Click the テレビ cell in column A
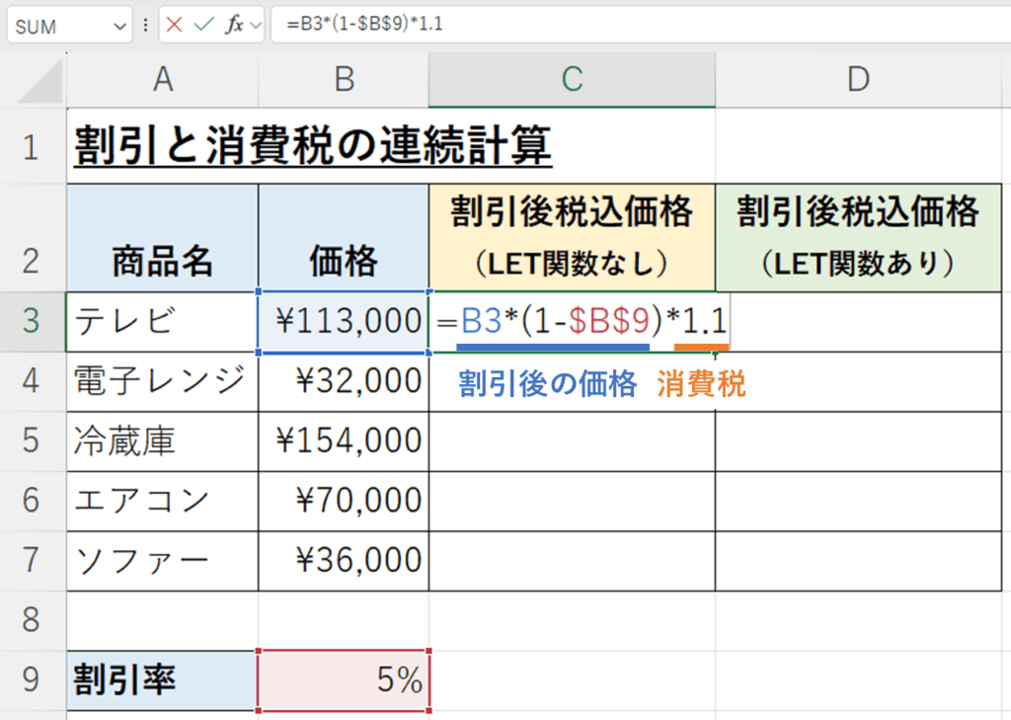 click(163, 321)
